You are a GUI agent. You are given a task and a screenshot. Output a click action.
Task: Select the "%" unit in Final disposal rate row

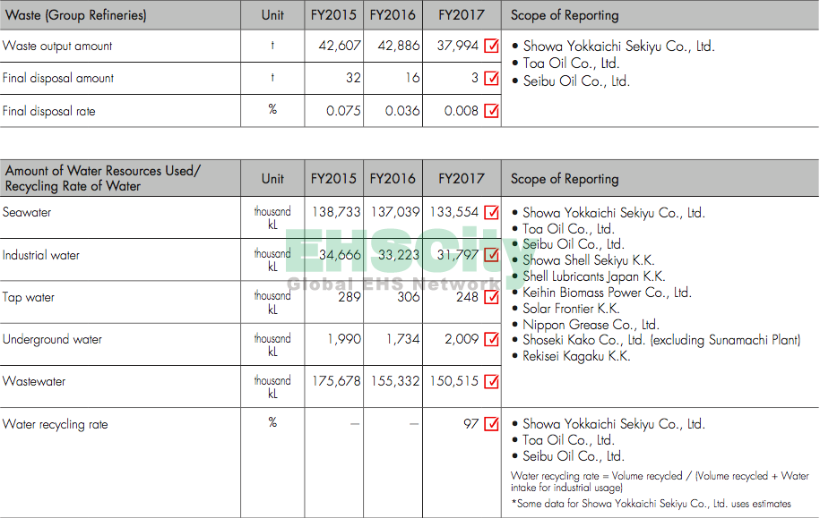pyautogui.click(x=272, y=109)
